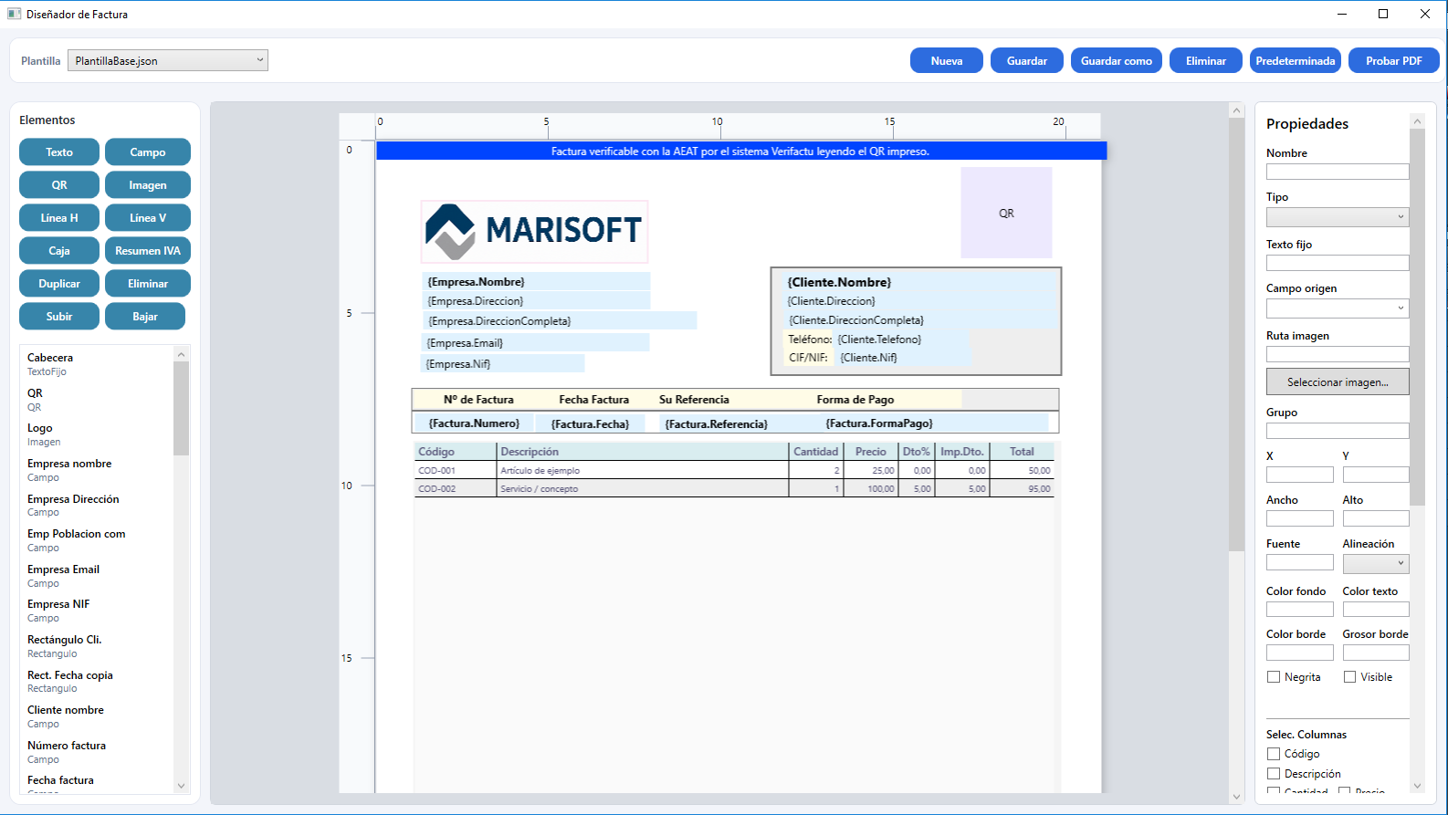
Task: Add a Texto element
Action: (59, 152)
